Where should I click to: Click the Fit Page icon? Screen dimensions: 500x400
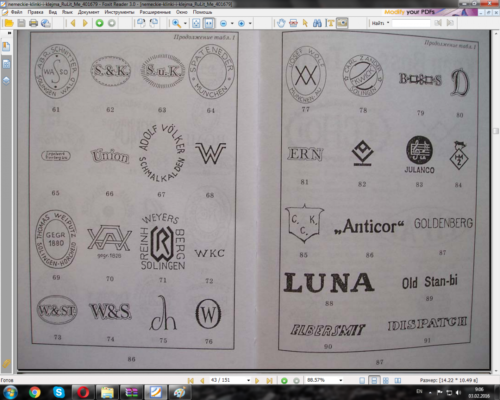pyautogui.click(x=196, y=23)
